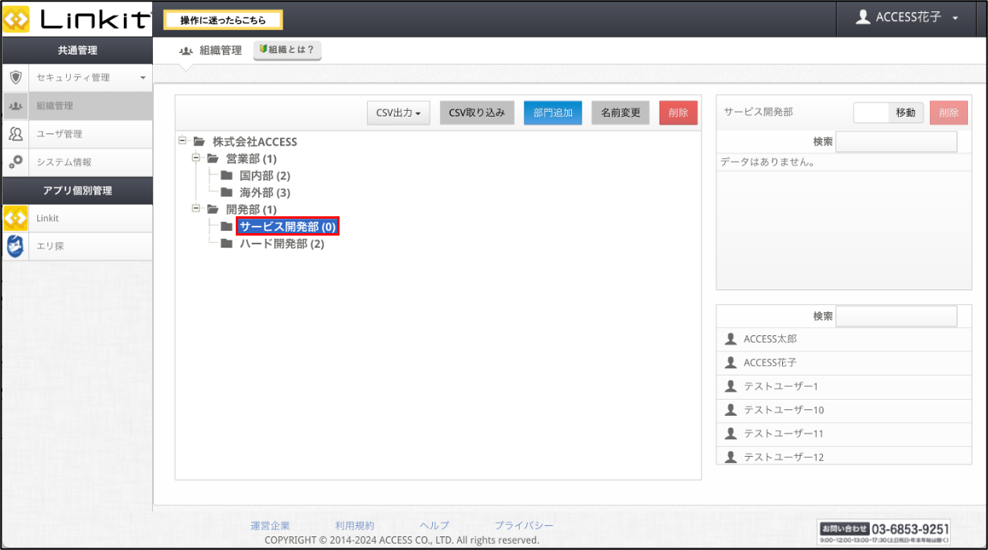Collapse the 開発部 tree node
The height and width of the screenshot is (550, 988).
click(x=196, y=208)
